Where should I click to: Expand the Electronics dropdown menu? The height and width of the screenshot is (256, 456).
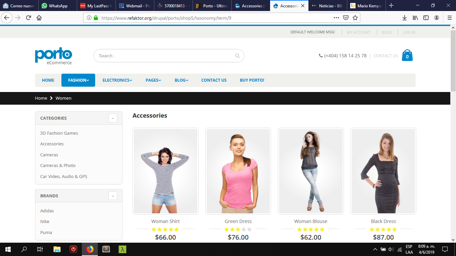pyautogui.click(x=117, y=80)
